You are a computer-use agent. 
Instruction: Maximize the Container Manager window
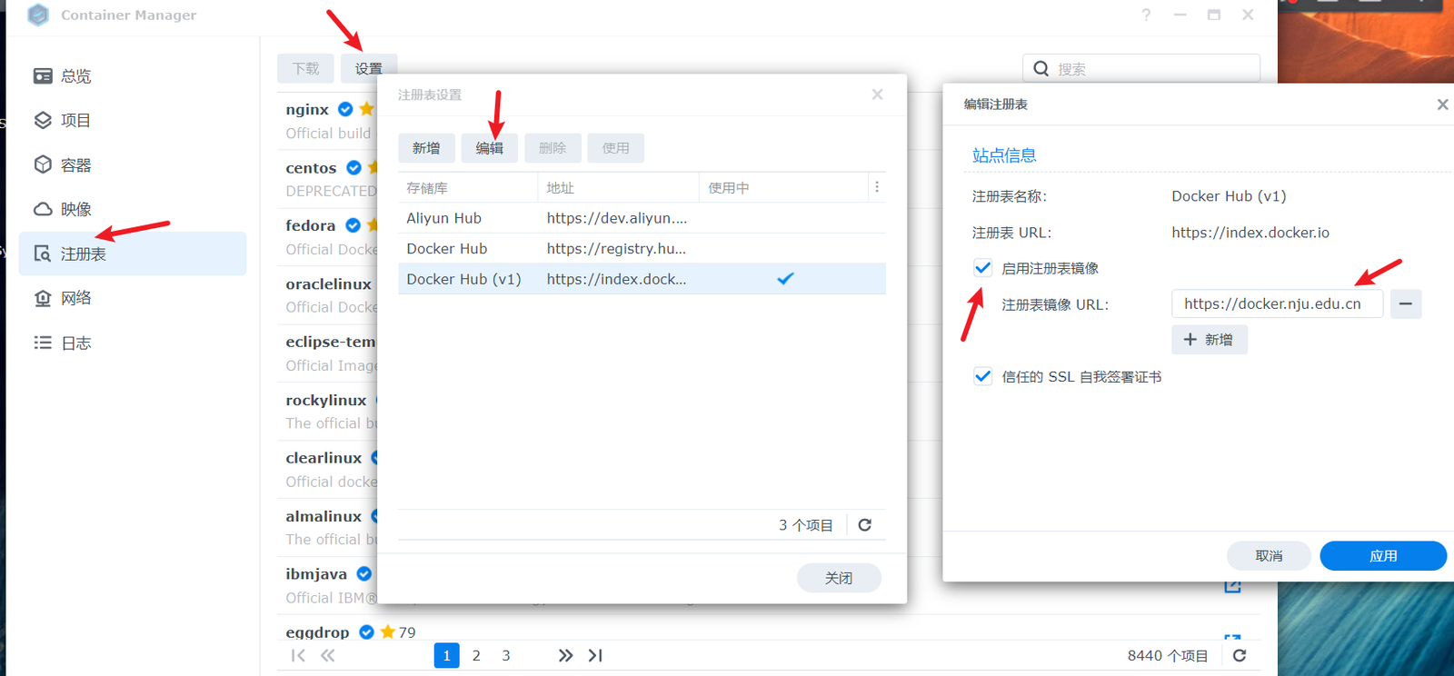1213,15
